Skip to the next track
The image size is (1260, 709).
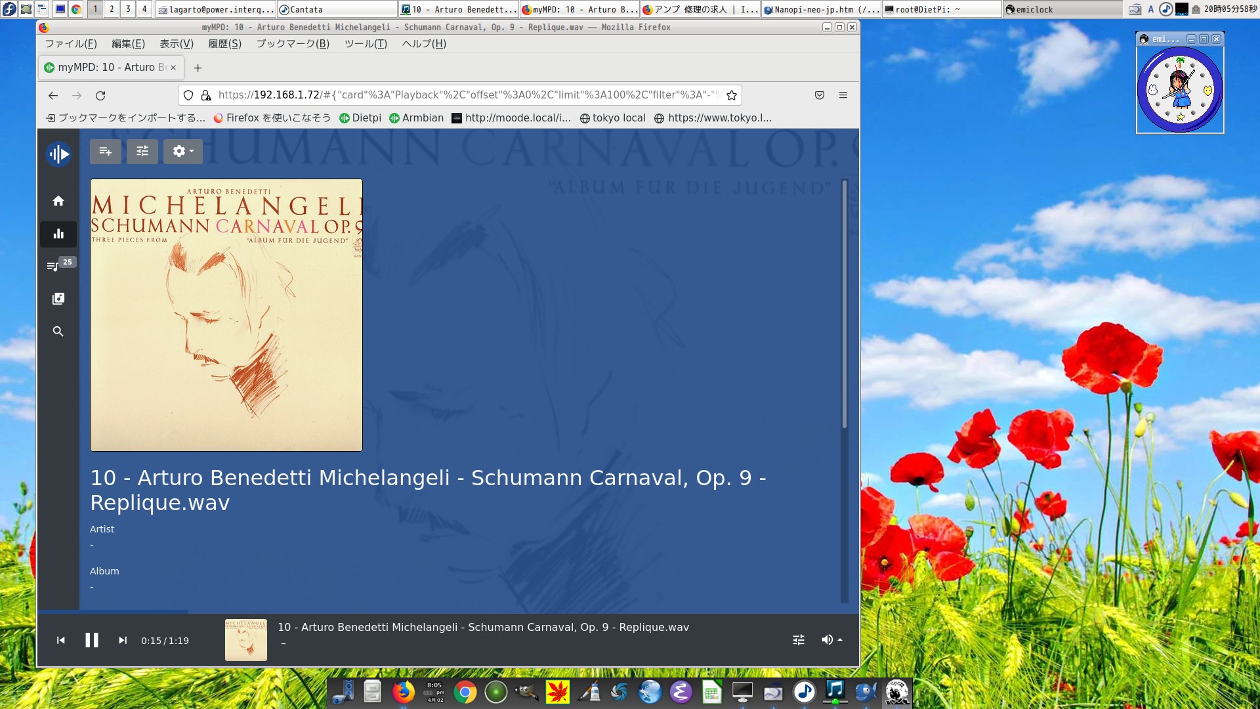click(123, 641)
